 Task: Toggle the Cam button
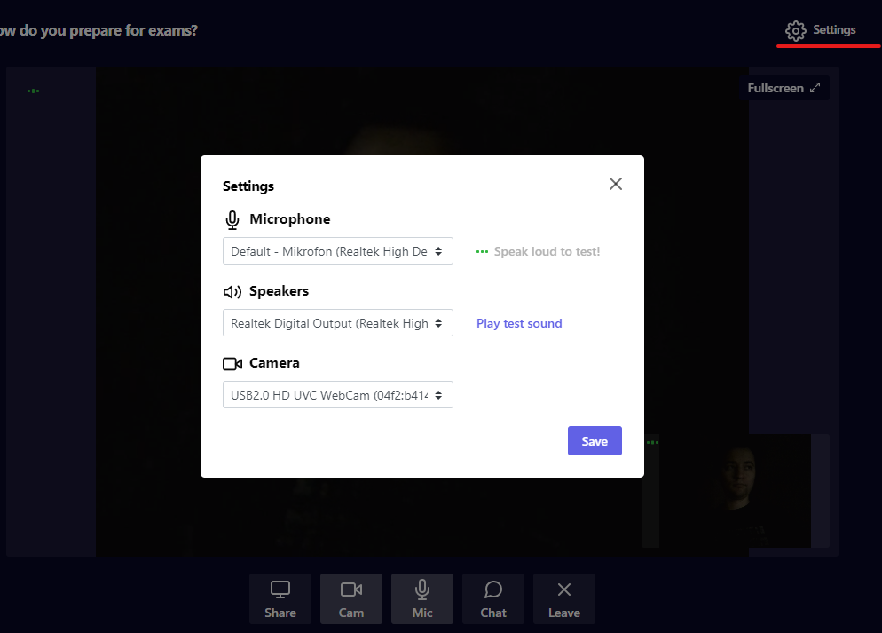click(351, 599)
